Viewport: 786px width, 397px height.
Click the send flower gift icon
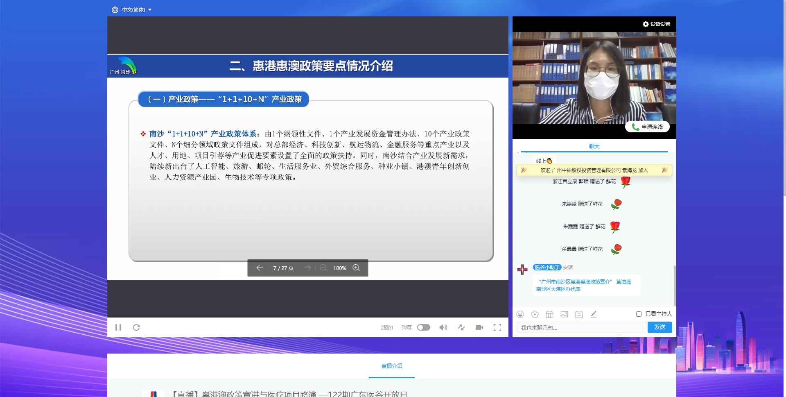point(535,314)
